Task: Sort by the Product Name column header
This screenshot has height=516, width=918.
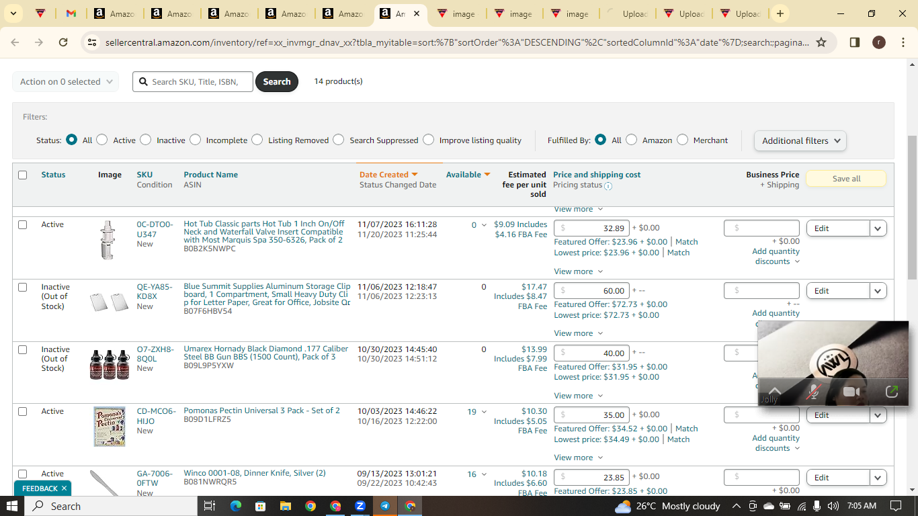Action: click(210, 175)
